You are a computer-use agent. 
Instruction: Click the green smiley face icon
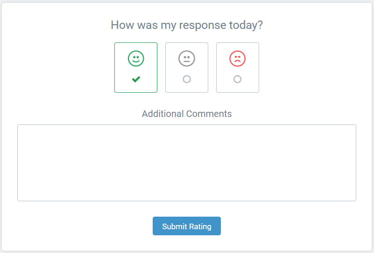point(136,58)
